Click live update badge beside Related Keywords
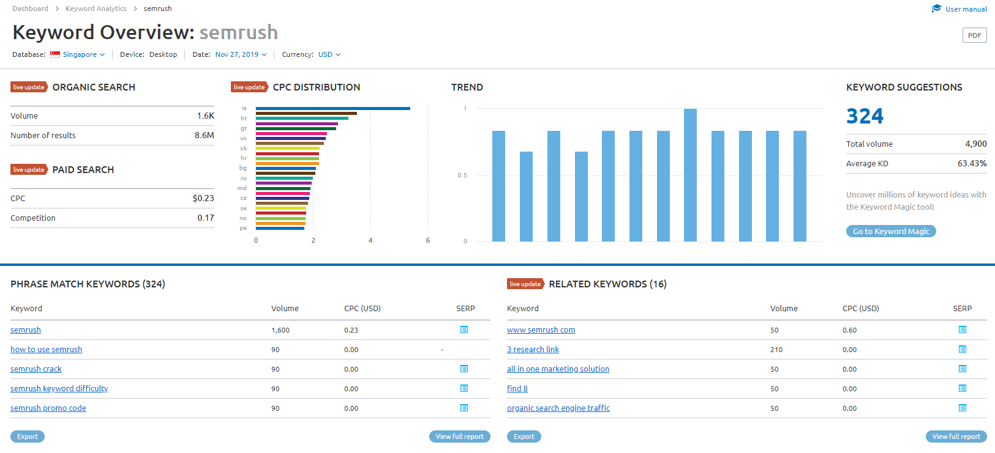This screenshot has height=453, width=995. [x=525, y=284]
